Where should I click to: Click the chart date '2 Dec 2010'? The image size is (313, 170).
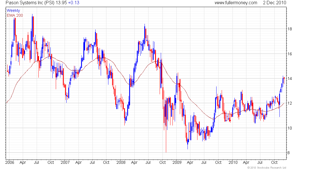point(275,3)
